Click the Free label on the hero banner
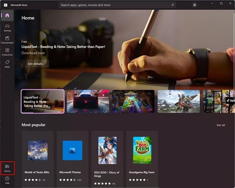 tap(24, 42)
